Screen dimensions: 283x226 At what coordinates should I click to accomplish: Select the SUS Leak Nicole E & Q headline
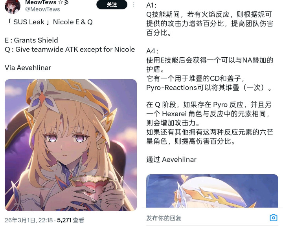(49, 22)
